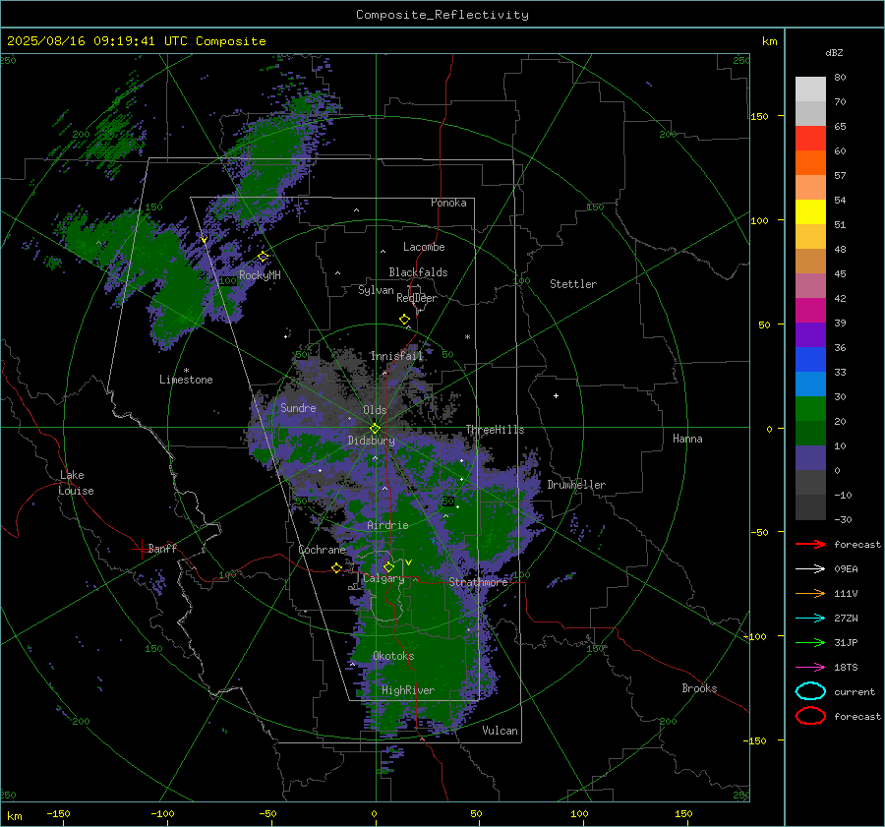Click the Calgary city label
Viewport: 885px width, 827px height.
(x=383, y=578)
